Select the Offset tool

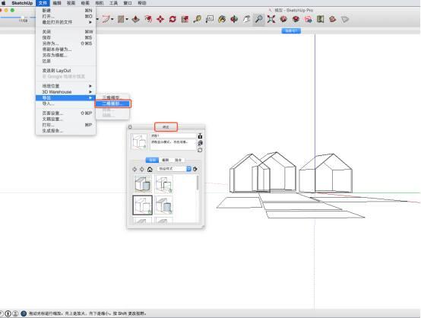tap(148, 19)
